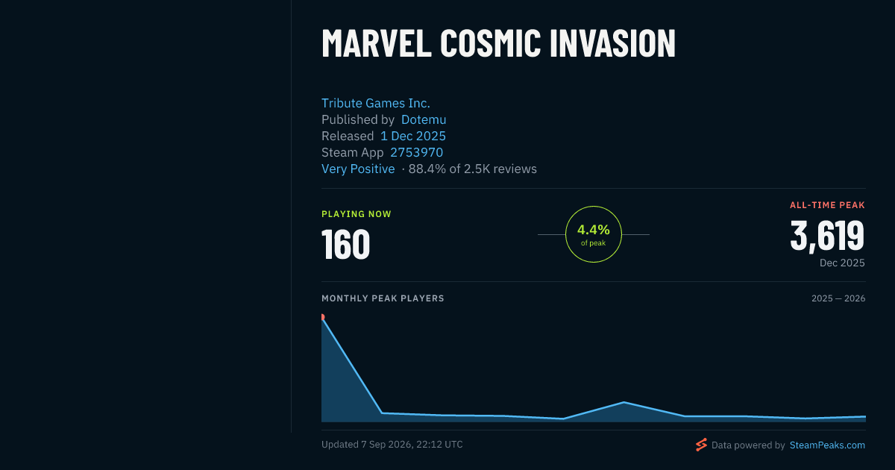The width and height of the screenshot is (895, 470).
Task: Click the Monthly Peak Players heading
Action: coord(383,298)
